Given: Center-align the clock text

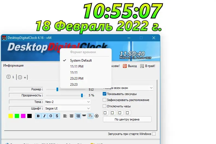Looking at the screenshot, I should [x=71, y=116].
